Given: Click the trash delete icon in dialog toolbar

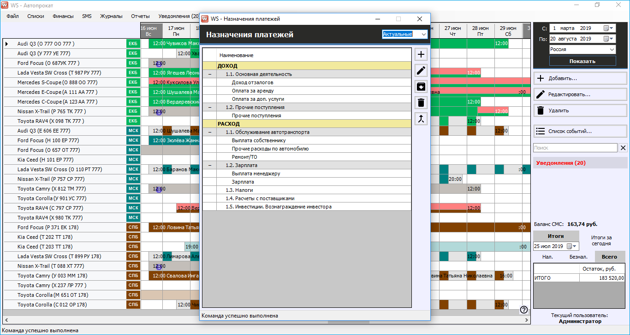Looking at the screenshot, I should click(421, 103).
